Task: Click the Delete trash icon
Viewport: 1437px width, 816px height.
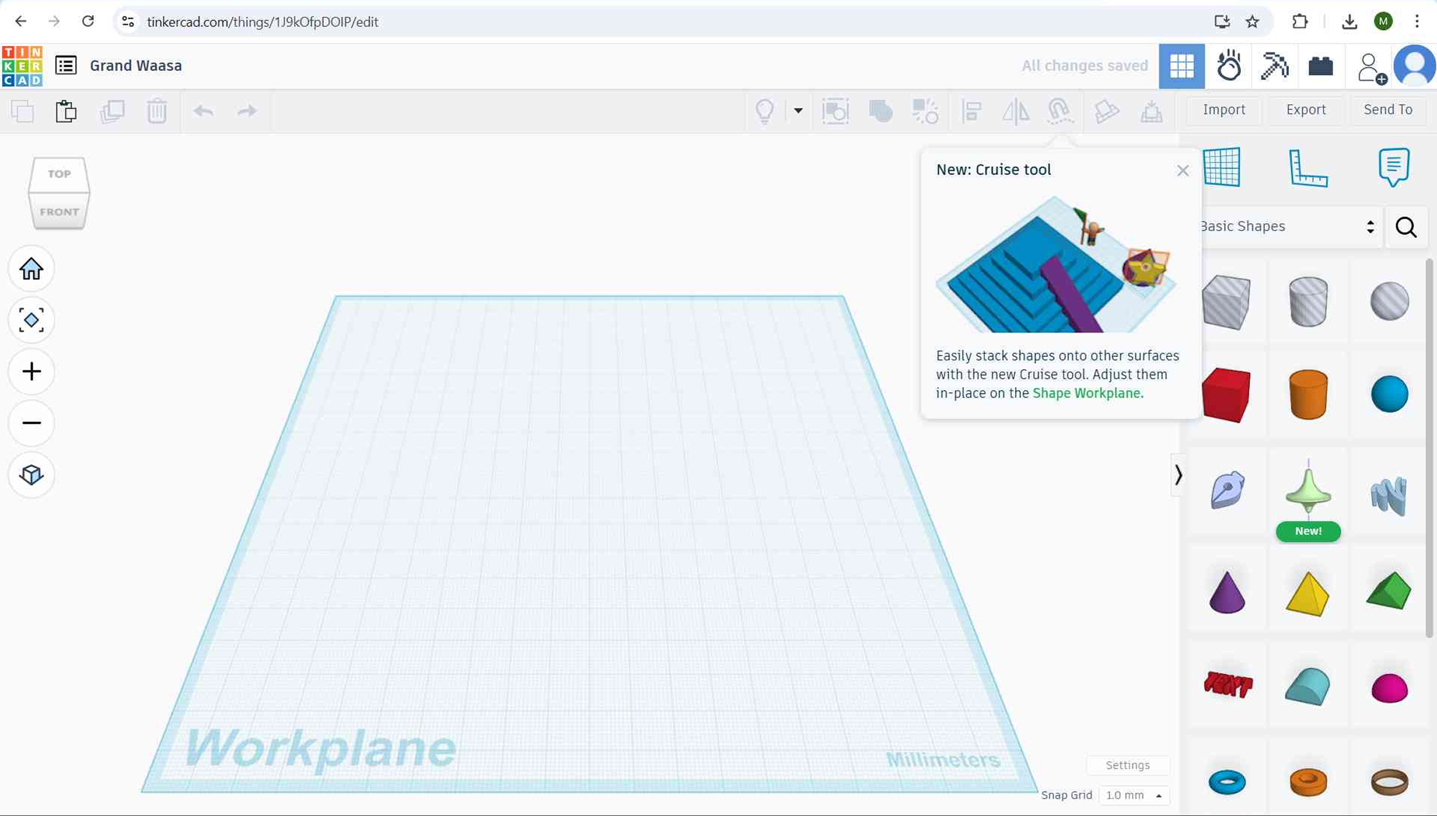Action: pos(157,111)
